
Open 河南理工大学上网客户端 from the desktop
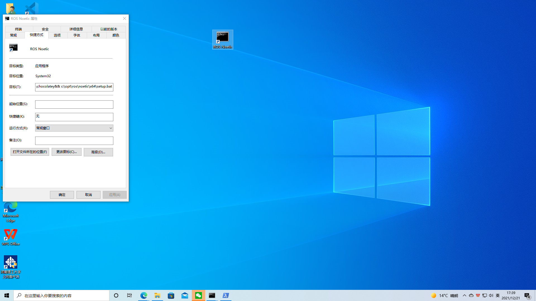[x=10, y=261]
